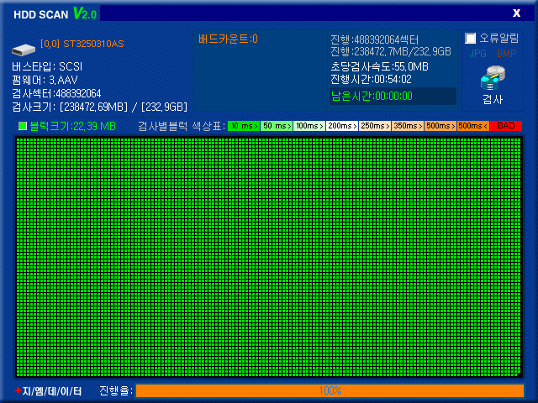Viewport: 538px width, 403px height.
Task: Click the 검사별블럭 색상표 label
Action: point(182,126)
